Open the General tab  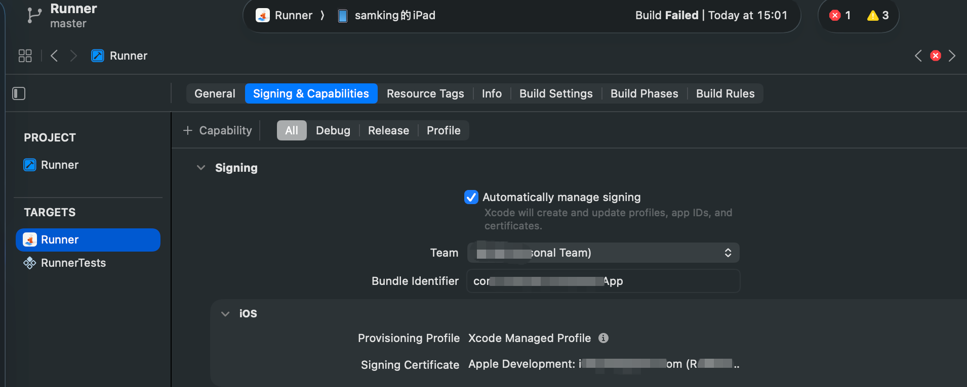(215, 93)
